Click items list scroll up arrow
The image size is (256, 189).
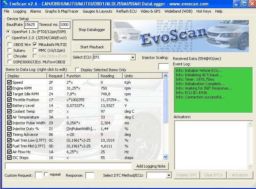[165, 76]
